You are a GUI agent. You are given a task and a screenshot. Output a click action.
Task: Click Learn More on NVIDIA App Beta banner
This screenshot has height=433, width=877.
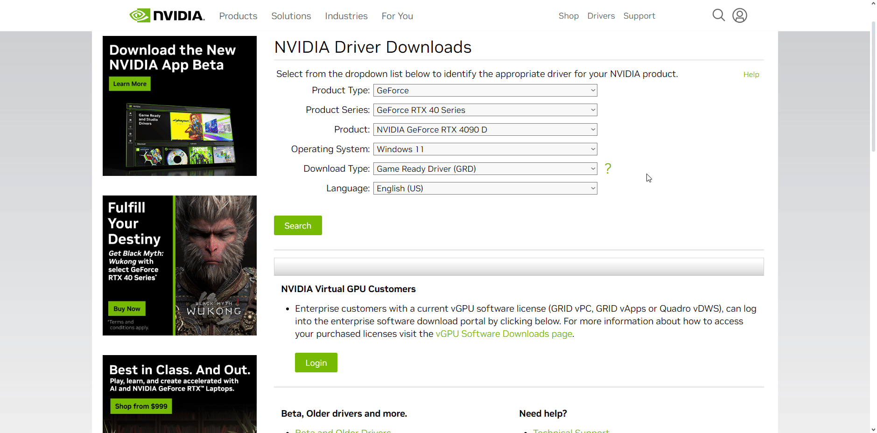click(x=130, y=84)
